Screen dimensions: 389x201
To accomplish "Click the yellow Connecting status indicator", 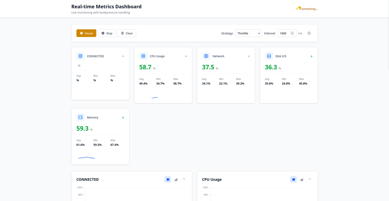I will tap(306, 9).
